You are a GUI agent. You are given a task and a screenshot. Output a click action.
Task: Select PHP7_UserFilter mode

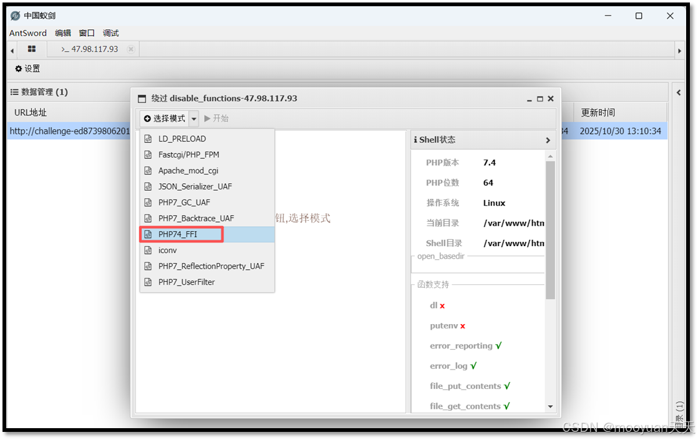(207, 282)
